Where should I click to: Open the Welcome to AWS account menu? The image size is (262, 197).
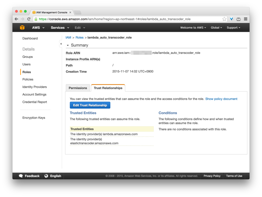click(193, 28)
